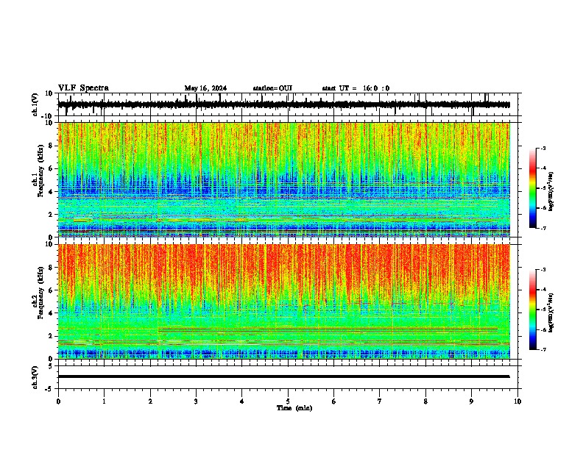This screenshot has height=450, width=583.
Task: Click the "-7" value on ch.2 colorbar
Action: (x=543, y=349)
